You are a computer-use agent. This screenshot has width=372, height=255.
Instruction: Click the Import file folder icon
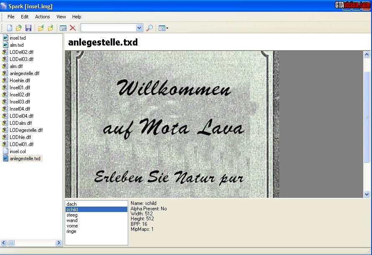(41, 28)
